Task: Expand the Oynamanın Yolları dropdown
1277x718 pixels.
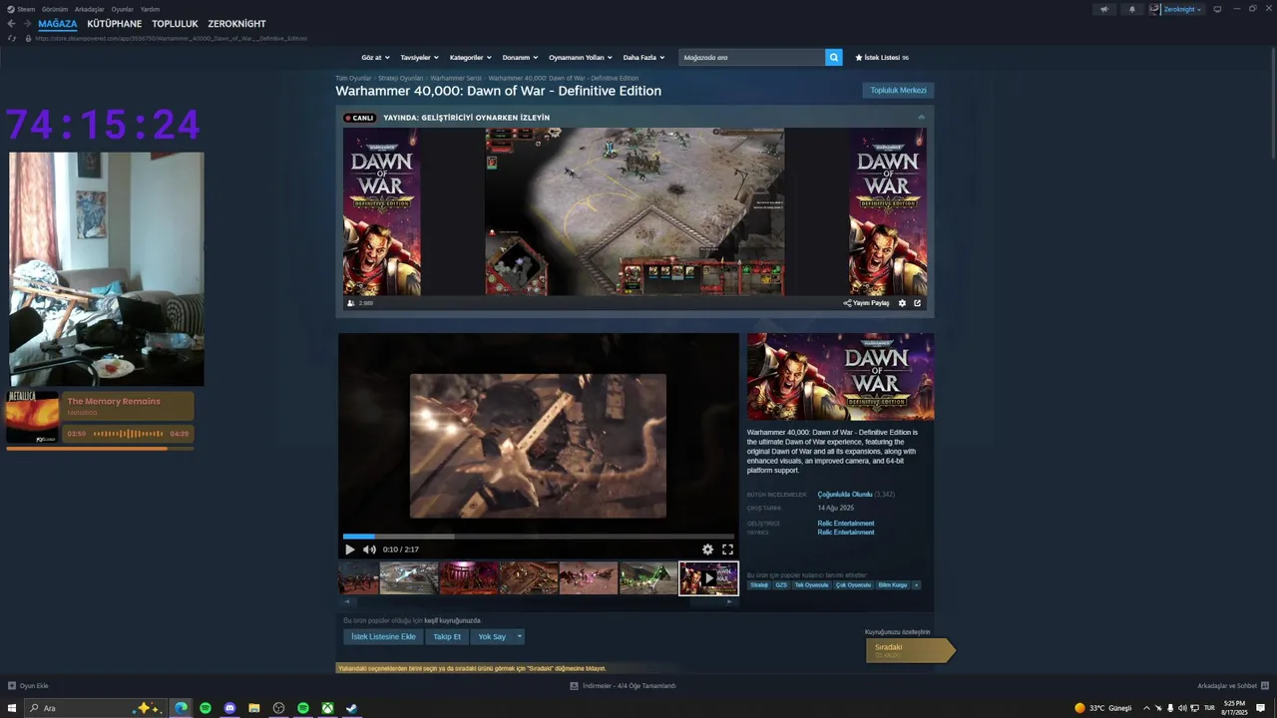Action: coord(582,58)
